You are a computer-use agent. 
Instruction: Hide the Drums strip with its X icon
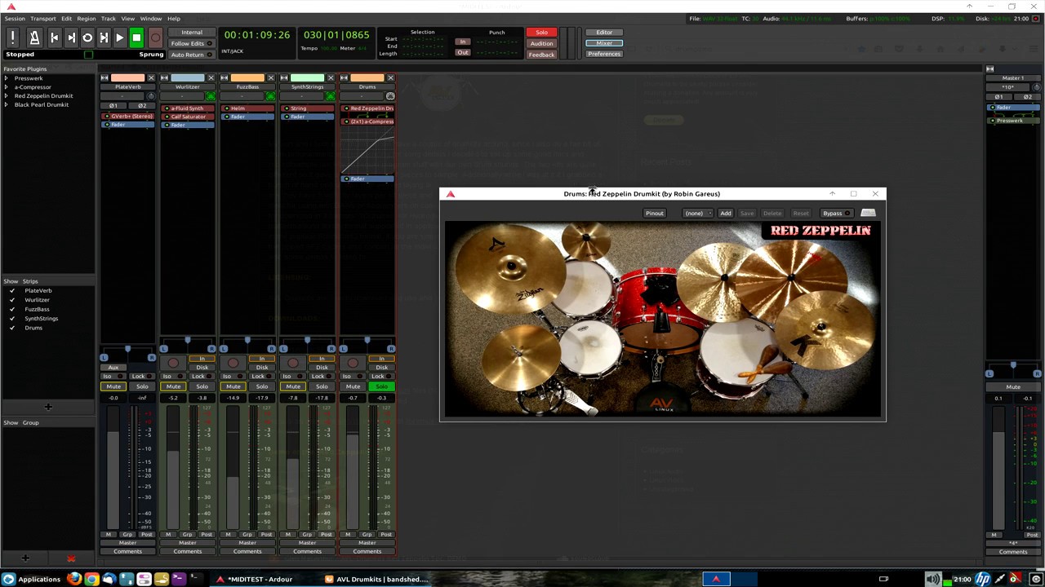pos(390,78)
